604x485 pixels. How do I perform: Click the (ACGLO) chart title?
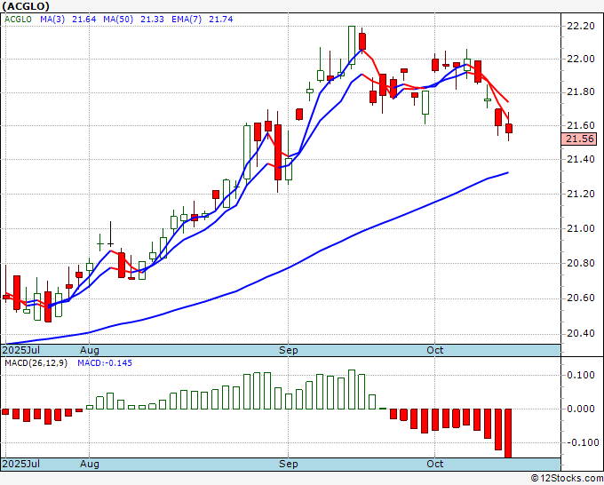pyautogui.click(x=26, y=6)
